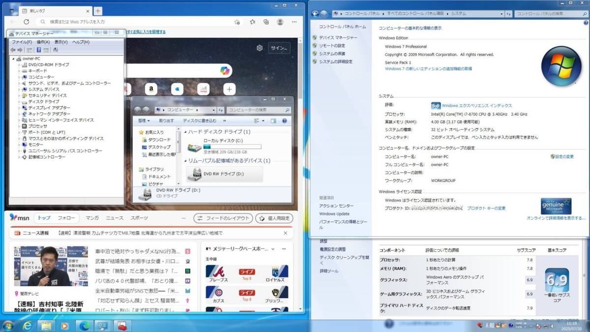Open リモートの設定 link in System window

coord(332,45)
